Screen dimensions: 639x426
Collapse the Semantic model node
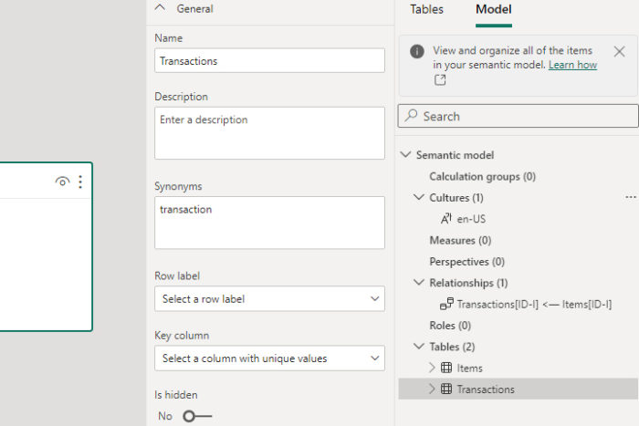pyautogui.click(x=405, y=155)
